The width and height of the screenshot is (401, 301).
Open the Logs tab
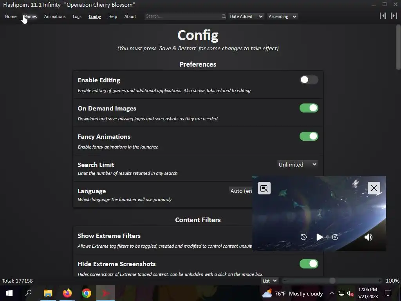(x=77, y=16)
